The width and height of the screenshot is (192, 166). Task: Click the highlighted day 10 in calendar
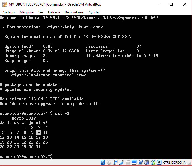point(38,132)
